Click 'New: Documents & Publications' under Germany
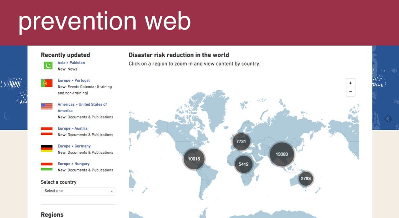Screen dimensions: 399x218 pos(85,152)
